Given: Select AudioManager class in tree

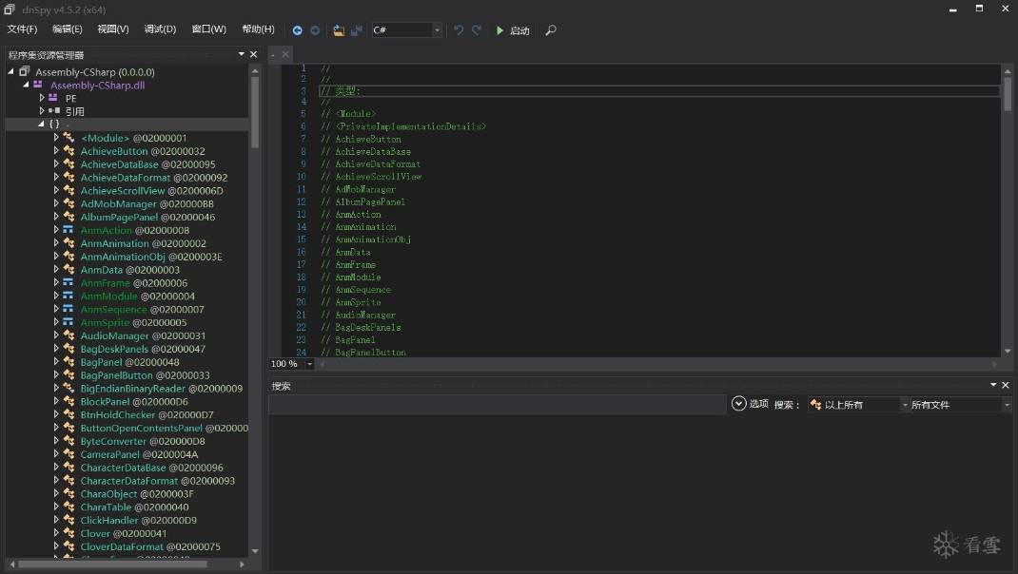Looking at the screenshot, I should click(x=114, y=335).
